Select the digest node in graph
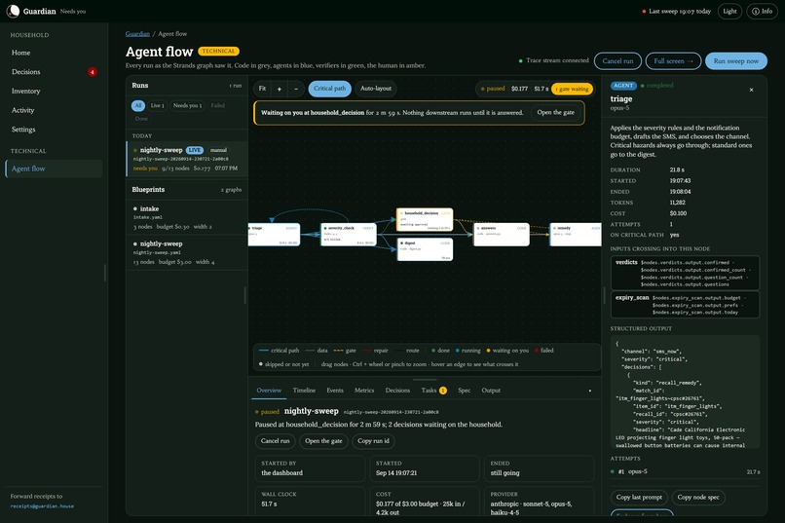Viewport: 785px width, 523px height. pyautogui.click(x=425, y=249)
